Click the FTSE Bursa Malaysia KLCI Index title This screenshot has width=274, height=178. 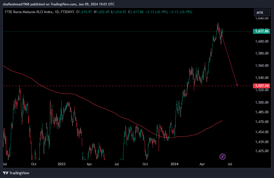pos(29,12)
